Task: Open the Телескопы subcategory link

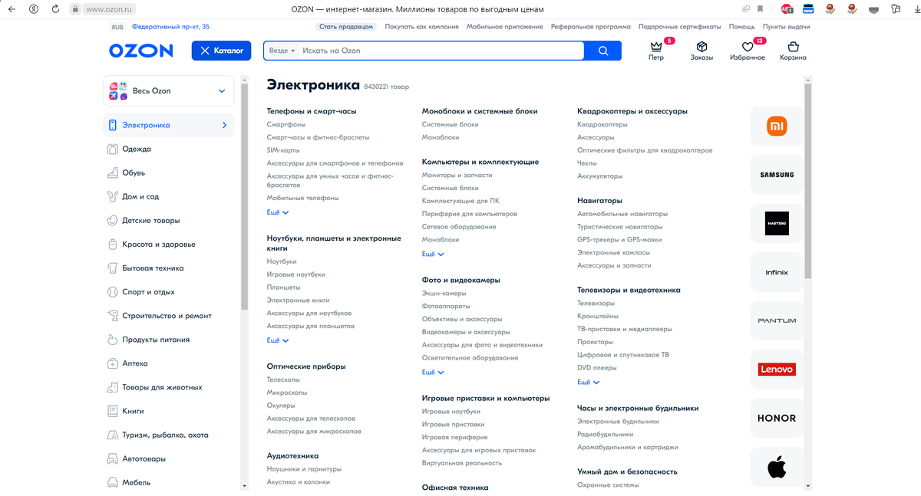Action: coord(283,379)
